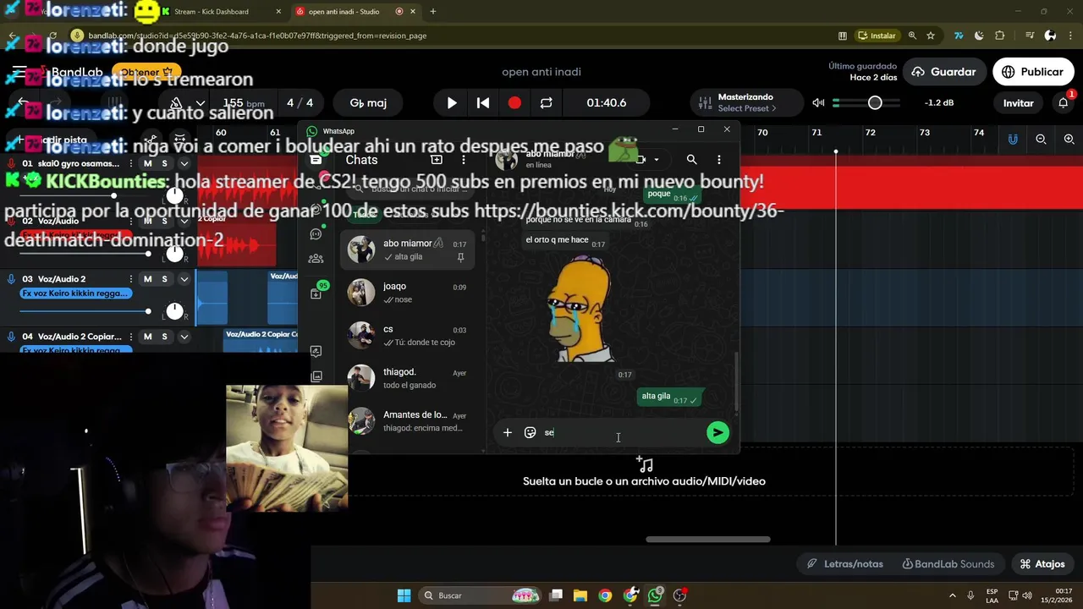Open the metronome options dropdown arrow
The width and height of the screenshot is (1083, 609).
point(200,103)
